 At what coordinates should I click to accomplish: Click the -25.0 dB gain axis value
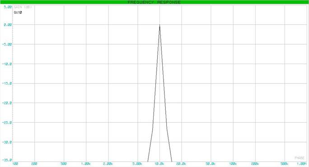[x=7, y=123]
